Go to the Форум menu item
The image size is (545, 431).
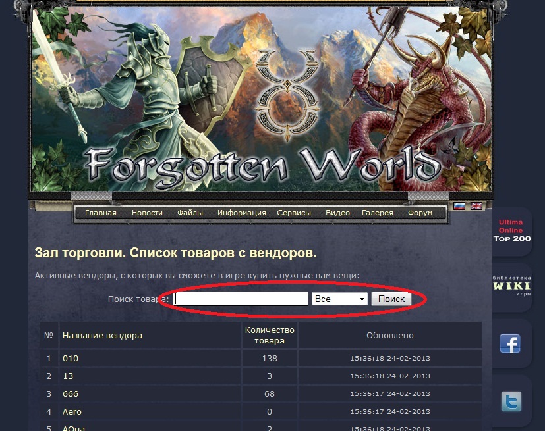(420, 213)
